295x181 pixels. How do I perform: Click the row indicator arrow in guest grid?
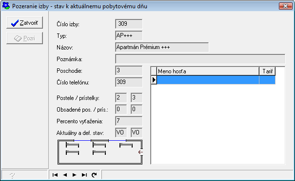coord(154,80)
